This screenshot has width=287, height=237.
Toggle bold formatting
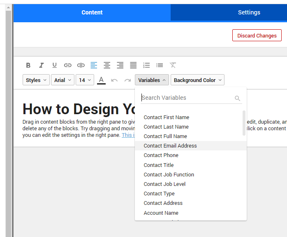point(28,65)
